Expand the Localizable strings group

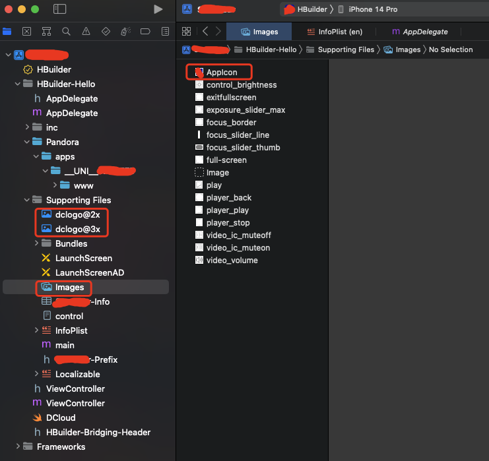(36, 374)
